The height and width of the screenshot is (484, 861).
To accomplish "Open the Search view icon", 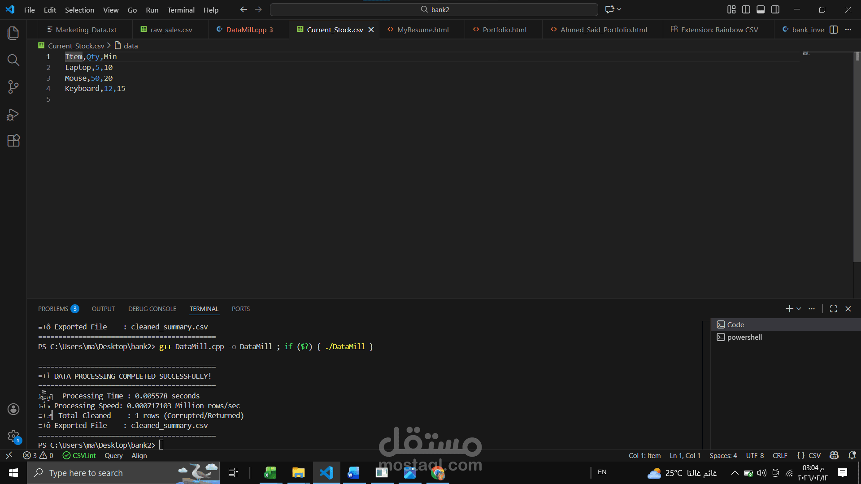I will tap(13, 60).
